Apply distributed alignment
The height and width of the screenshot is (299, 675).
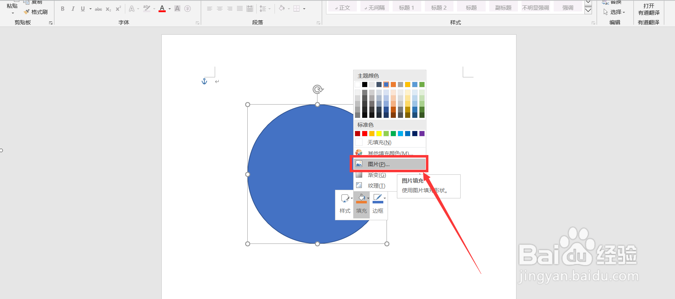pyautogui.click(x=250, y=9)
